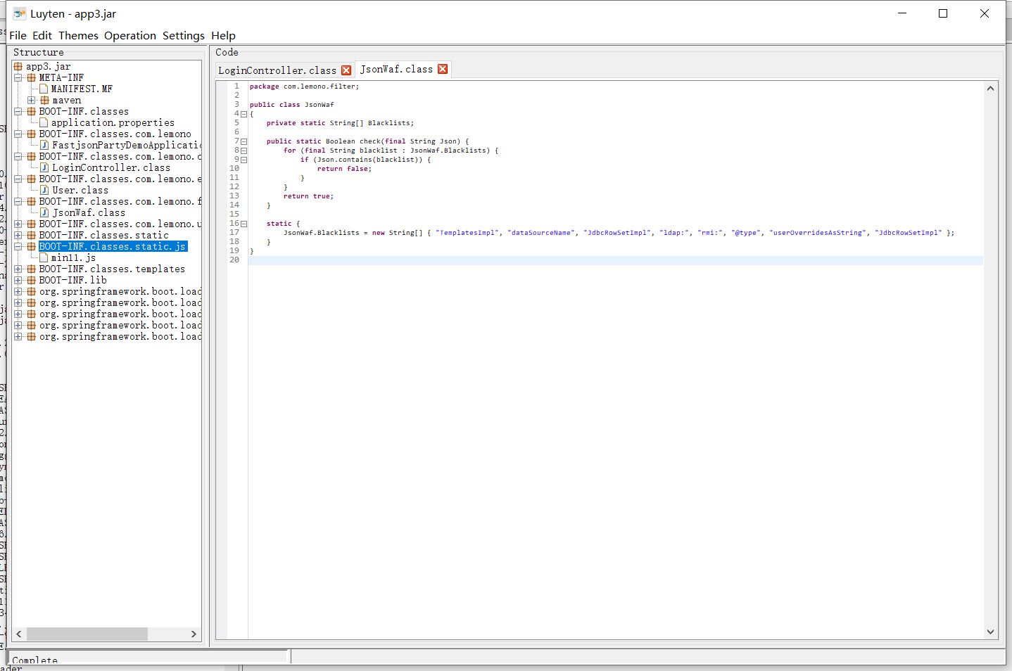Open the File menu

pos(18,35)
